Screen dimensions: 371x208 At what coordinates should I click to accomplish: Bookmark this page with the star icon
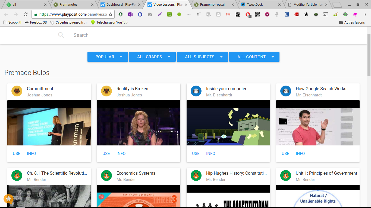(x=111, y=14)
